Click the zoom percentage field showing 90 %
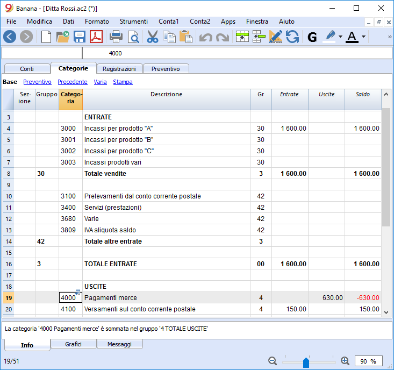394x370 pixels. [368, 361]
